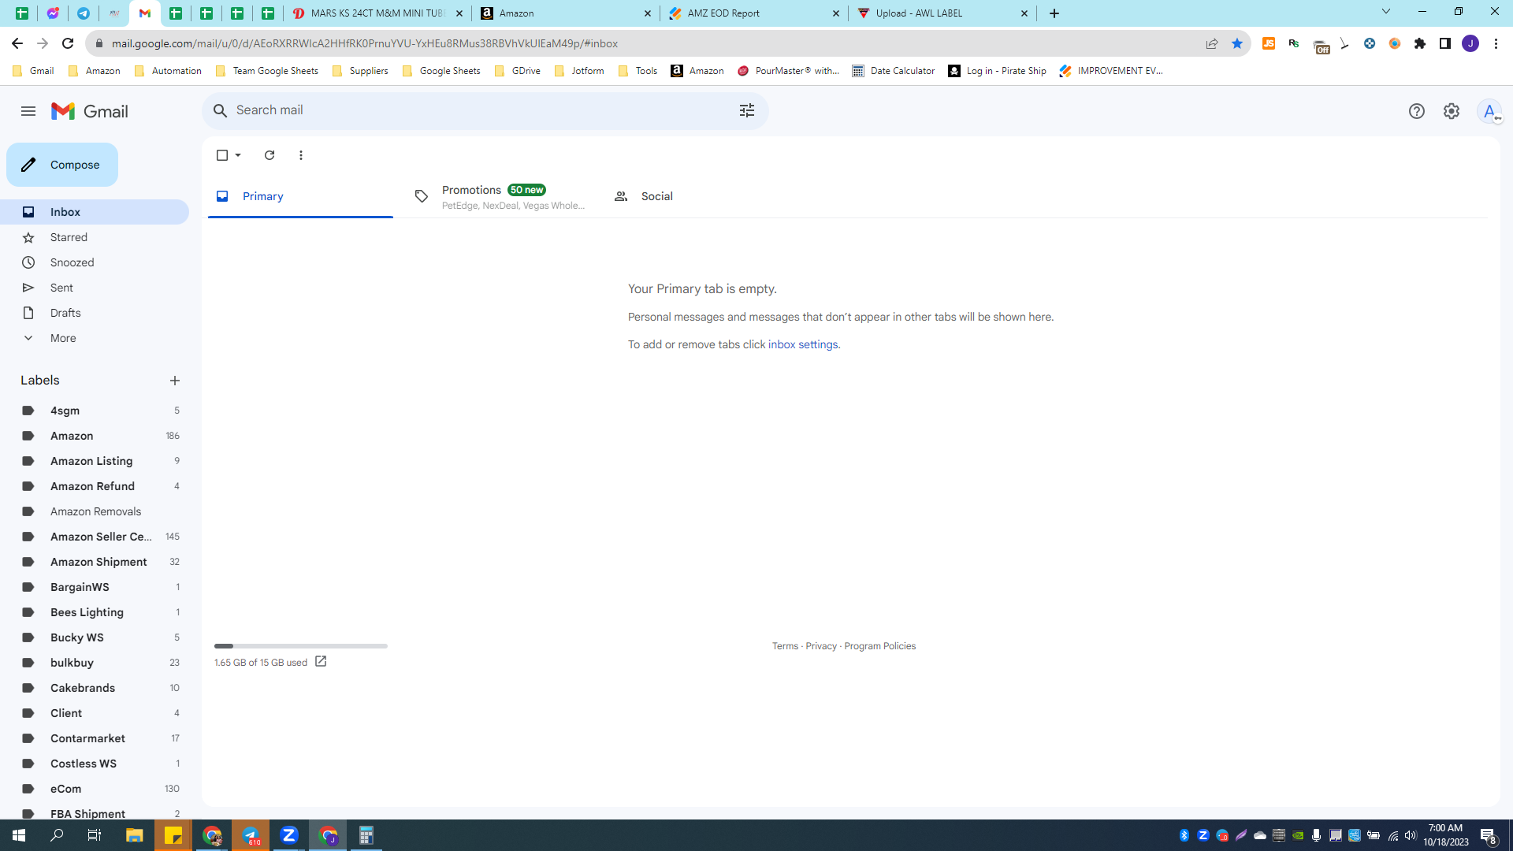Bookmark star in address bar
Screen dimensions: 1513x851
click(1237, 43)
